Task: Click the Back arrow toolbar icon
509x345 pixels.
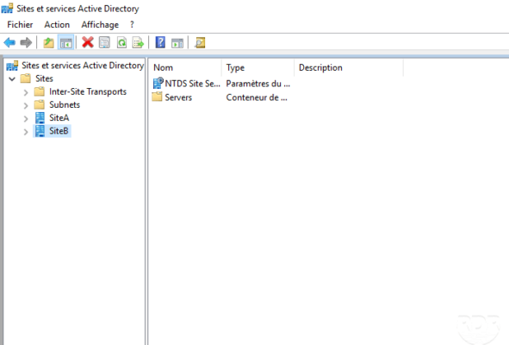Action: coord(9,42)
